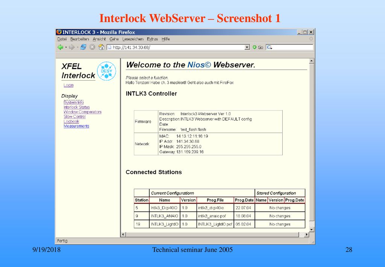Click the grayed Forward arrow button
This screenshot has height=267, width=385.
(x=71, y=47)
